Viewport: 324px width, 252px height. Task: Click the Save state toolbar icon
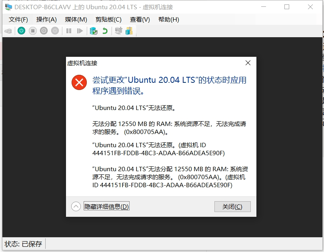(x=55, y=31)
